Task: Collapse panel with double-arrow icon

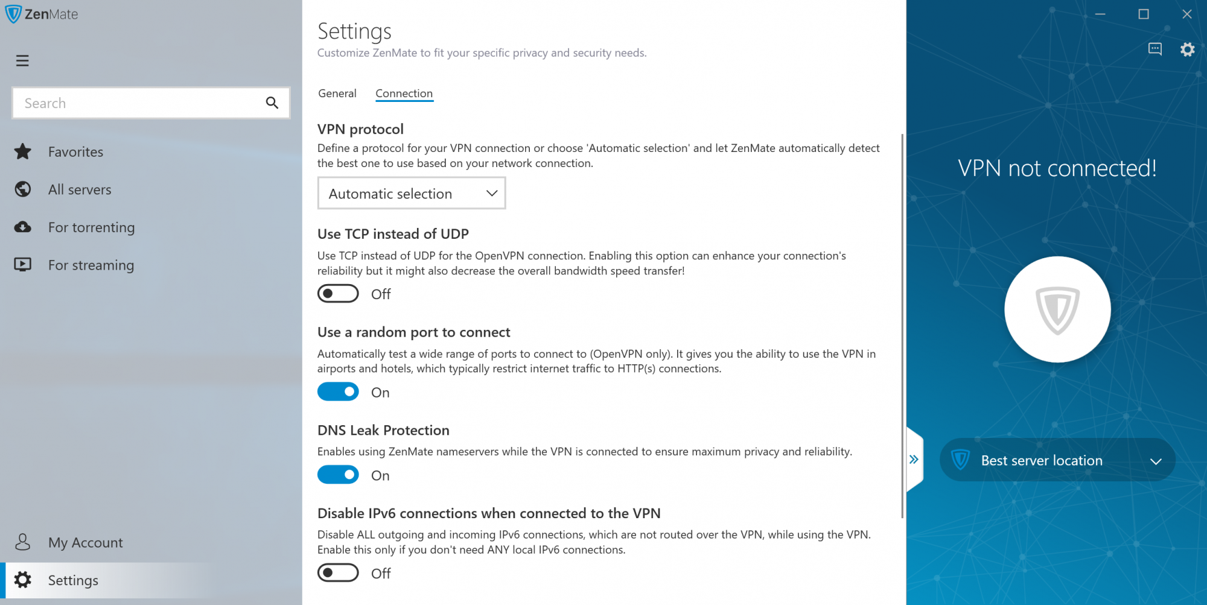Action: (914, 460)
